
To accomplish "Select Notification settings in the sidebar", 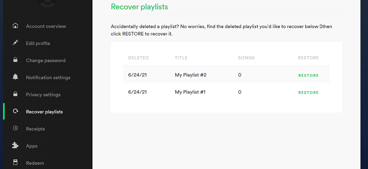I will [48, 77].
